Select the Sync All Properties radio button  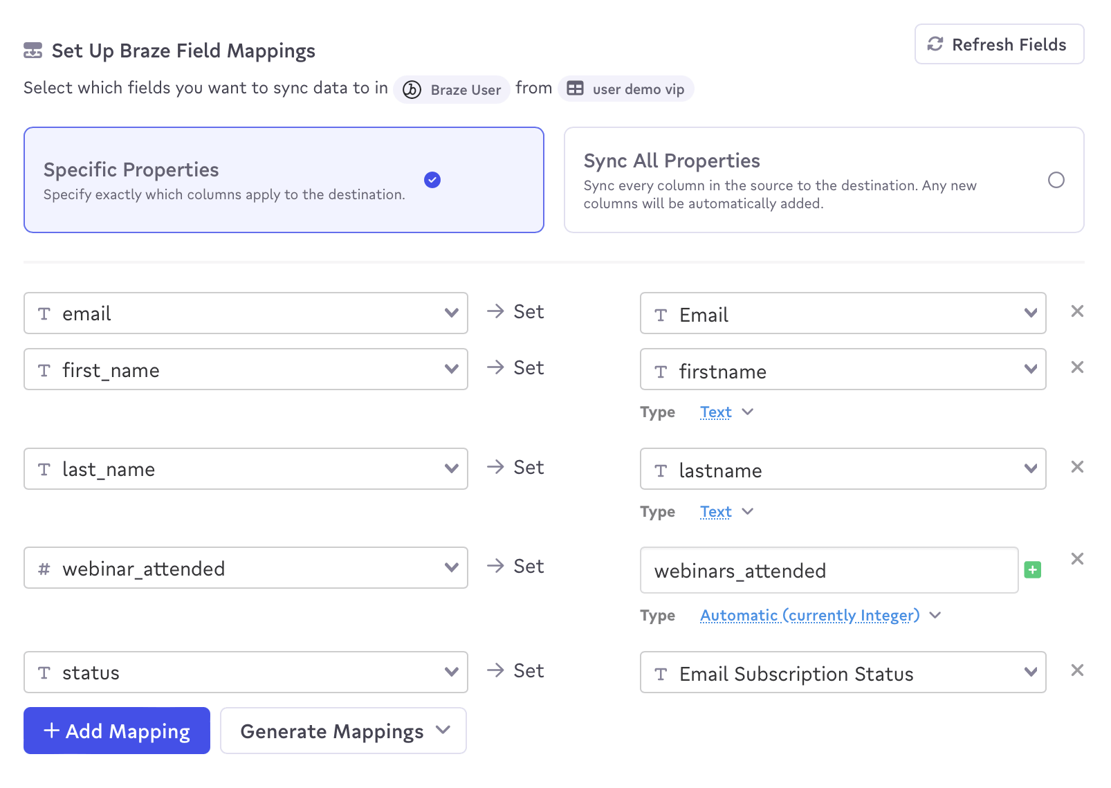[x=1056, y=180]
